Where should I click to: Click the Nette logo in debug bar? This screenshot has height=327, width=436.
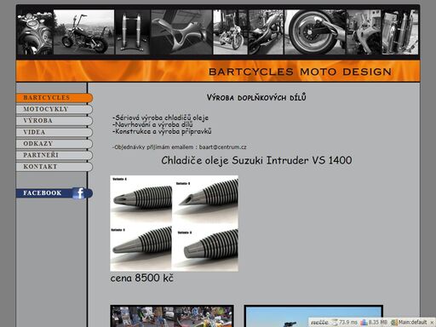(319, 323)
